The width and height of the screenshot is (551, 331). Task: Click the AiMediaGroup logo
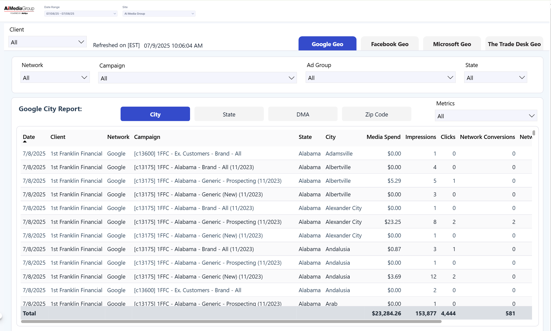[19, 10]
